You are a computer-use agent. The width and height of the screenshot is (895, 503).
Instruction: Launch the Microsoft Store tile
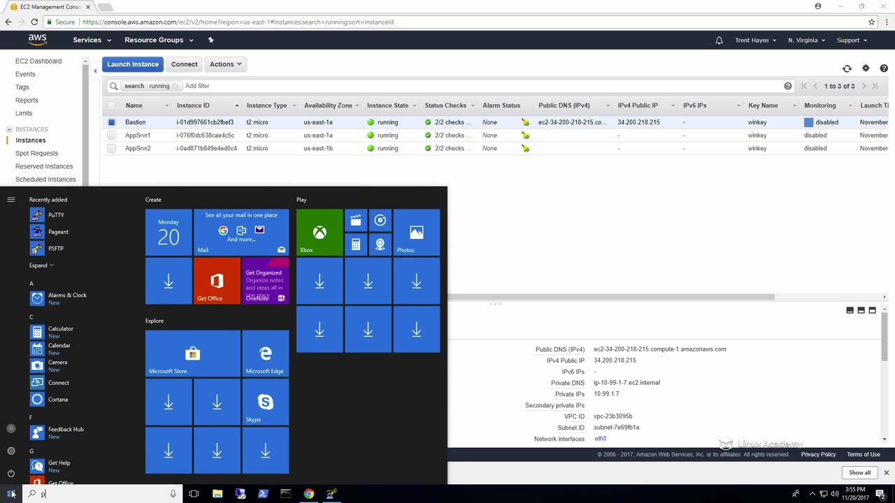192,353
